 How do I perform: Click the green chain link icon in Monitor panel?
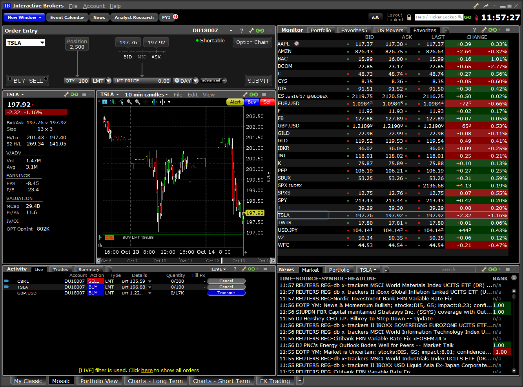(x=493, y=30)
